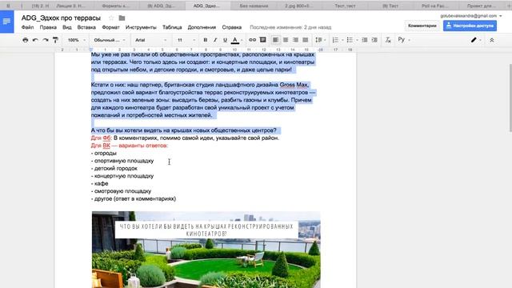This screenshot has width=512, height=288.
Task: Justify the text
Action: point(306,40)
